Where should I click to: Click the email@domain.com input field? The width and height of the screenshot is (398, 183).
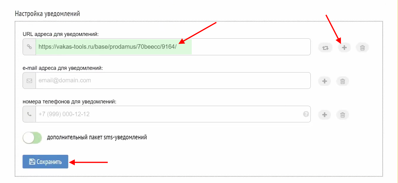coord(173,81)
